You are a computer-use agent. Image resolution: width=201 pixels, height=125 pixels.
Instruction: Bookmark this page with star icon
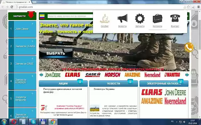pyautogui.click(x=188, y=7)
